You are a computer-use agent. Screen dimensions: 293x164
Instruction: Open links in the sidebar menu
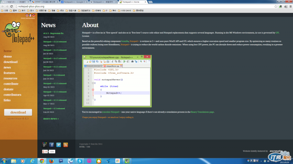point(7,100)
